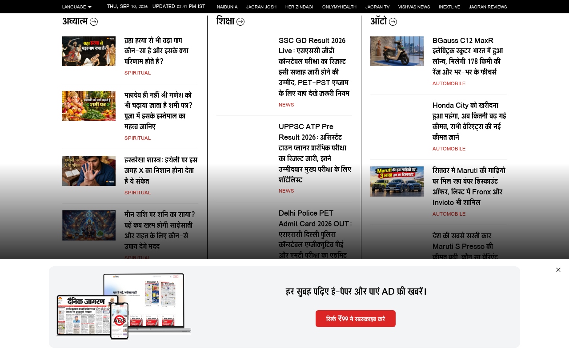Open the अध्यात्म section arrow icon
The image size is (569, 355).
point(94,22)
